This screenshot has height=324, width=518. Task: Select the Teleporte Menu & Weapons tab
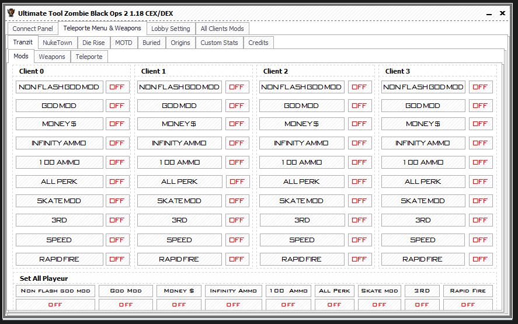(x=102, y=28)
